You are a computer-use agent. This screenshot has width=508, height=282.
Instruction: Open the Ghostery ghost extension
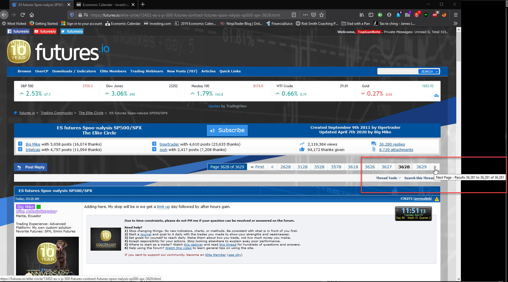pyautogui.click(x=399, y=15)
